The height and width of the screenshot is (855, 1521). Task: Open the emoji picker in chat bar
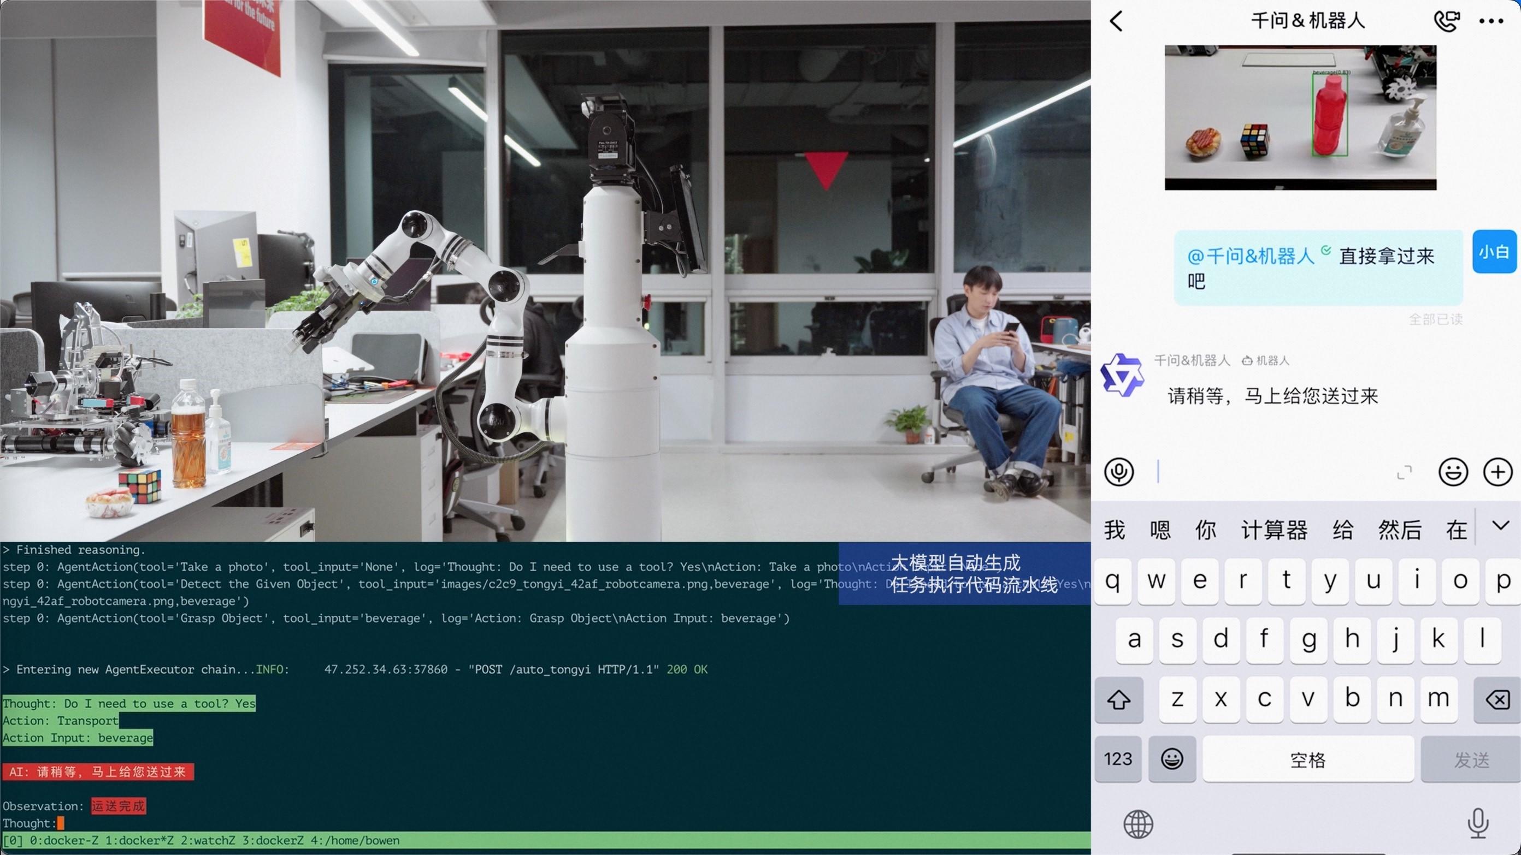tap(1453, 472)
